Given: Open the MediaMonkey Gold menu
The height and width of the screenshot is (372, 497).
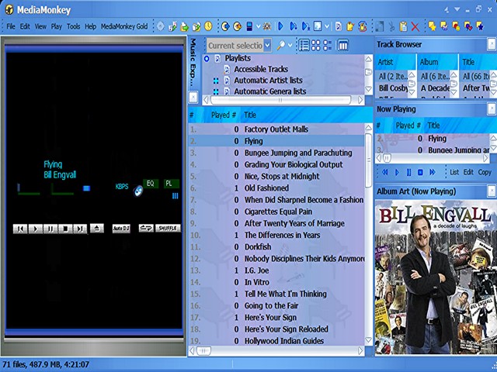Looking at the screenshot, I should tap(124, 26).
